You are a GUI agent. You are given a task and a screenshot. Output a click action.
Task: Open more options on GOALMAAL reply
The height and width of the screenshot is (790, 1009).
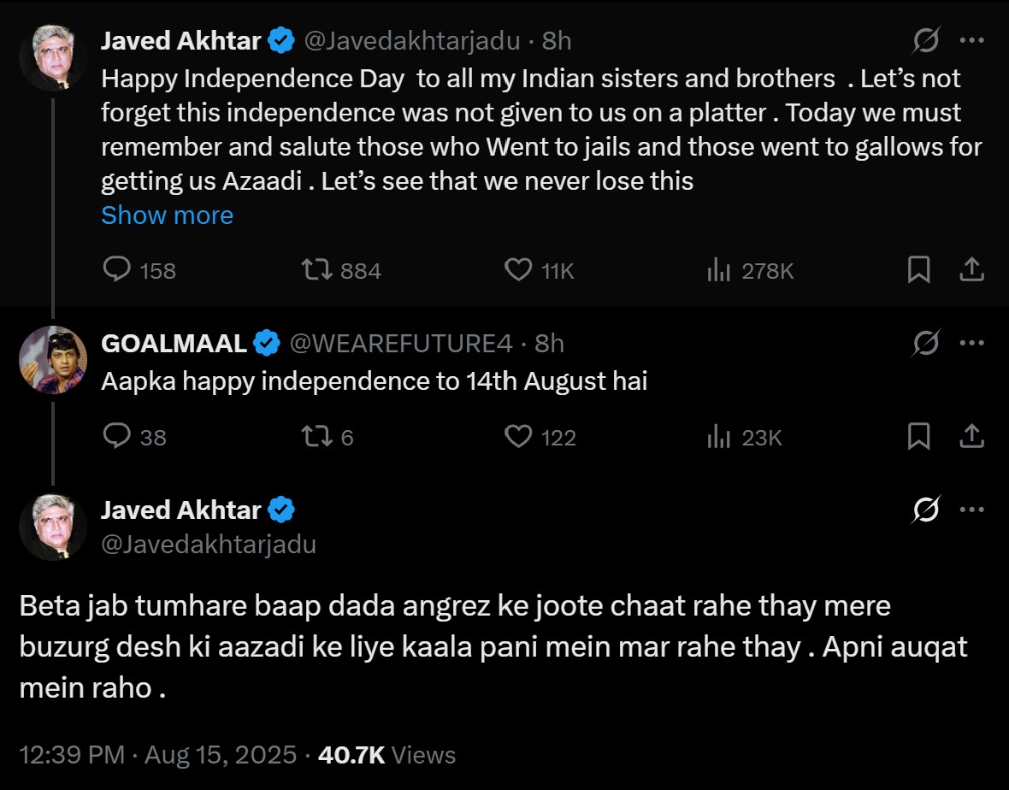(972, 343)
